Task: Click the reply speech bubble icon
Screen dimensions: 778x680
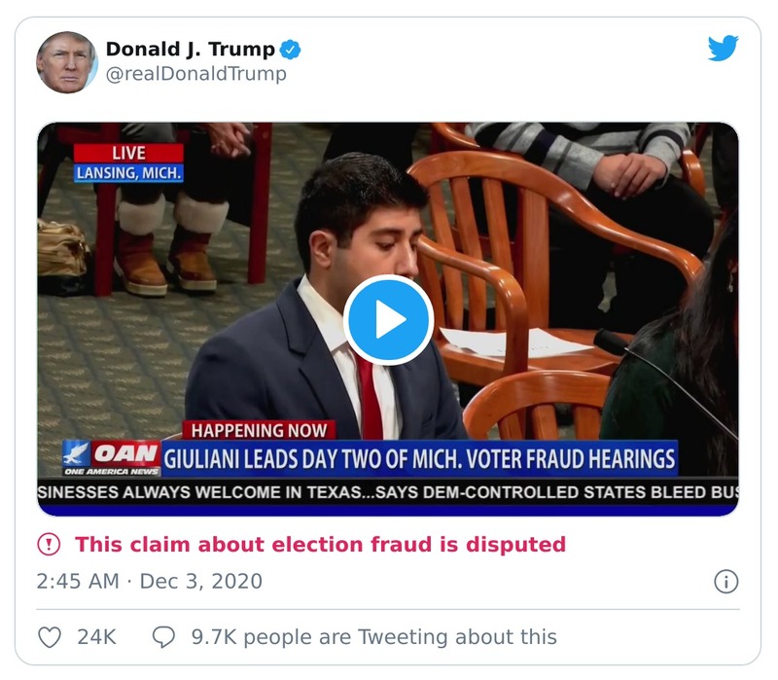Action: point(161,639)
